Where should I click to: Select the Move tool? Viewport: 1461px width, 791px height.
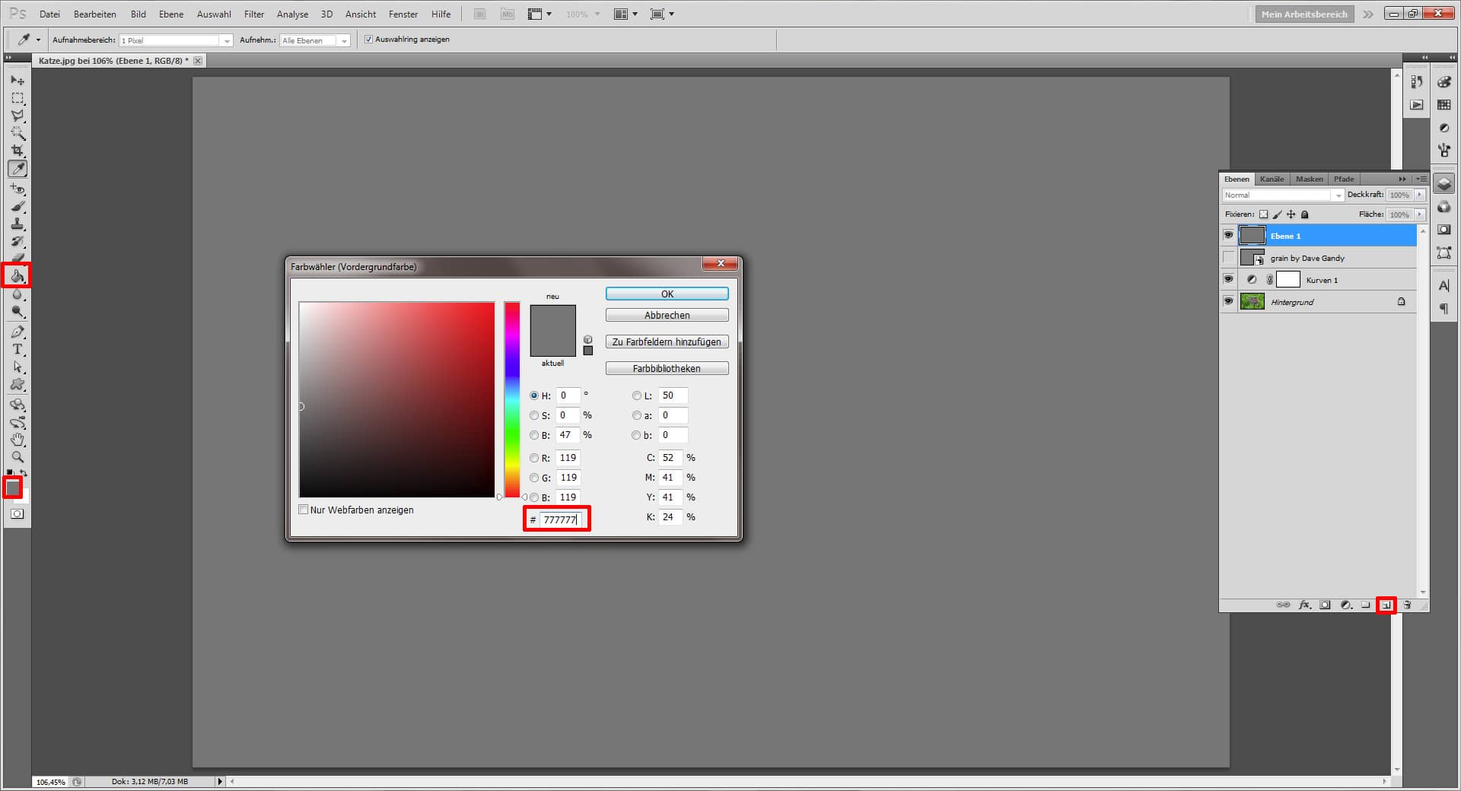[18, 81]
